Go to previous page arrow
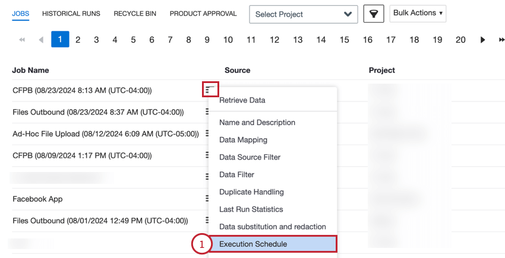The height and width of the screenshot is (258, 505). click(41, 40)
